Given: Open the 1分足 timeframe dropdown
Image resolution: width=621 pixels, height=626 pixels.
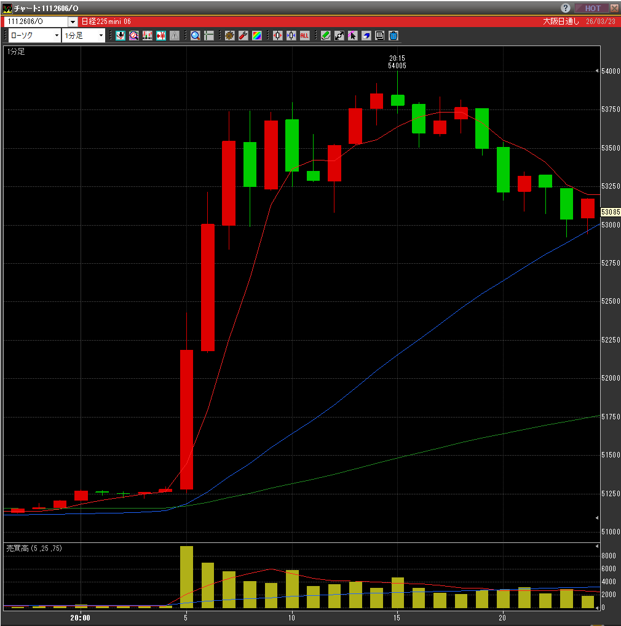Looking at the screenshot, I should 84,36.
